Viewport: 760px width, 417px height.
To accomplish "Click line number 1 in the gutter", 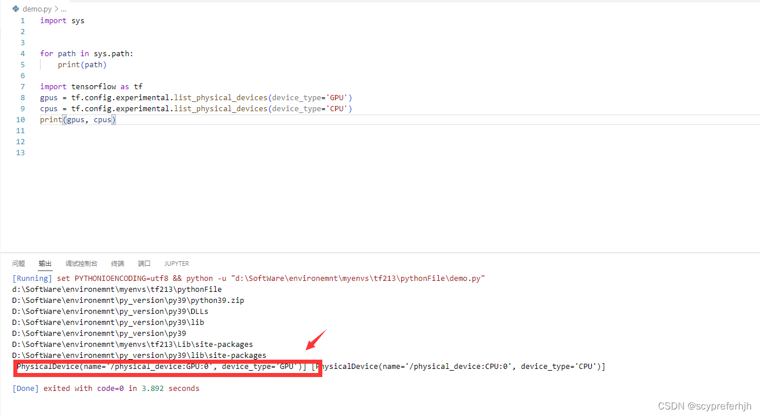I will coord(23,20).
